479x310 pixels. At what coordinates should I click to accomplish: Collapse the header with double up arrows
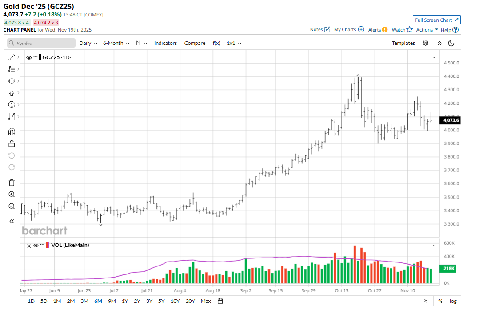439,44
